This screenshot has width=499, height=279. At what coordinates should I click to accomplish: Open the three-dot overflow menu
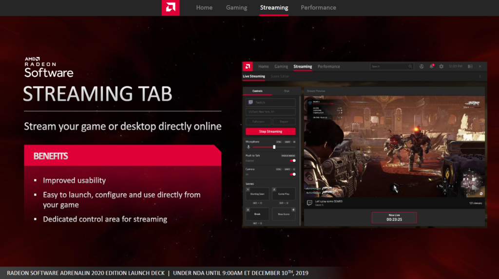pos(480,77)
